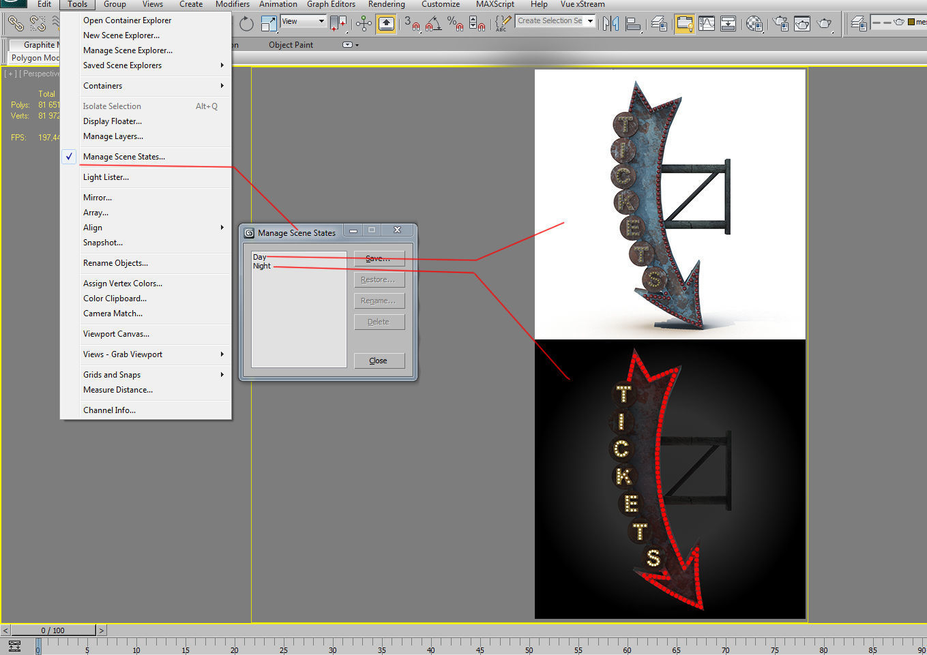Toggle Angle Snap icon
This screenshot has height=655, width=927.
click(433, 24)
